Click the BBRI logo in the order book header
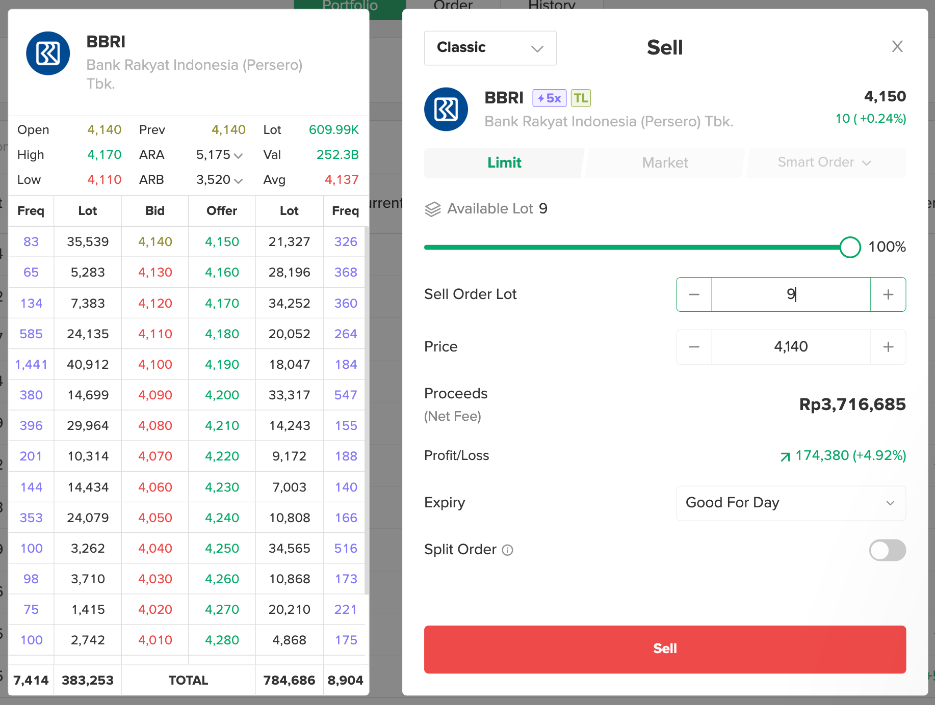Screen dimensions: 935x705 (48, 53)
